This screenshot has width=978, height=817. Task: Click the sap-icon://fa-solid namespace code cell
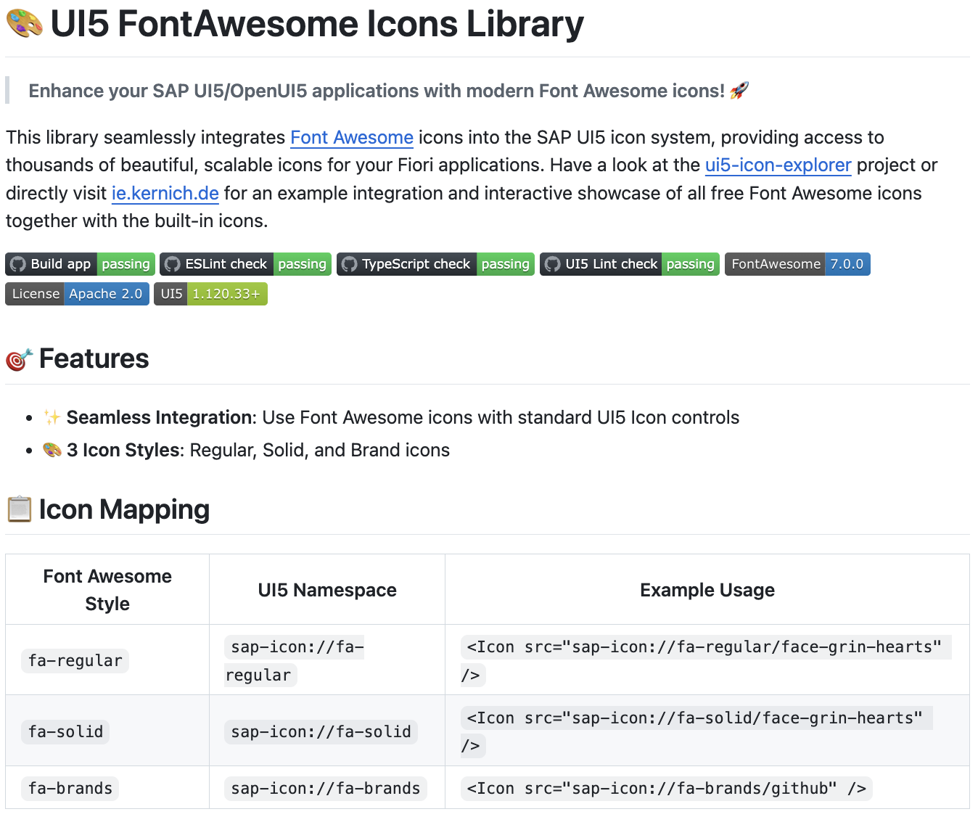(x=321, y=731)
